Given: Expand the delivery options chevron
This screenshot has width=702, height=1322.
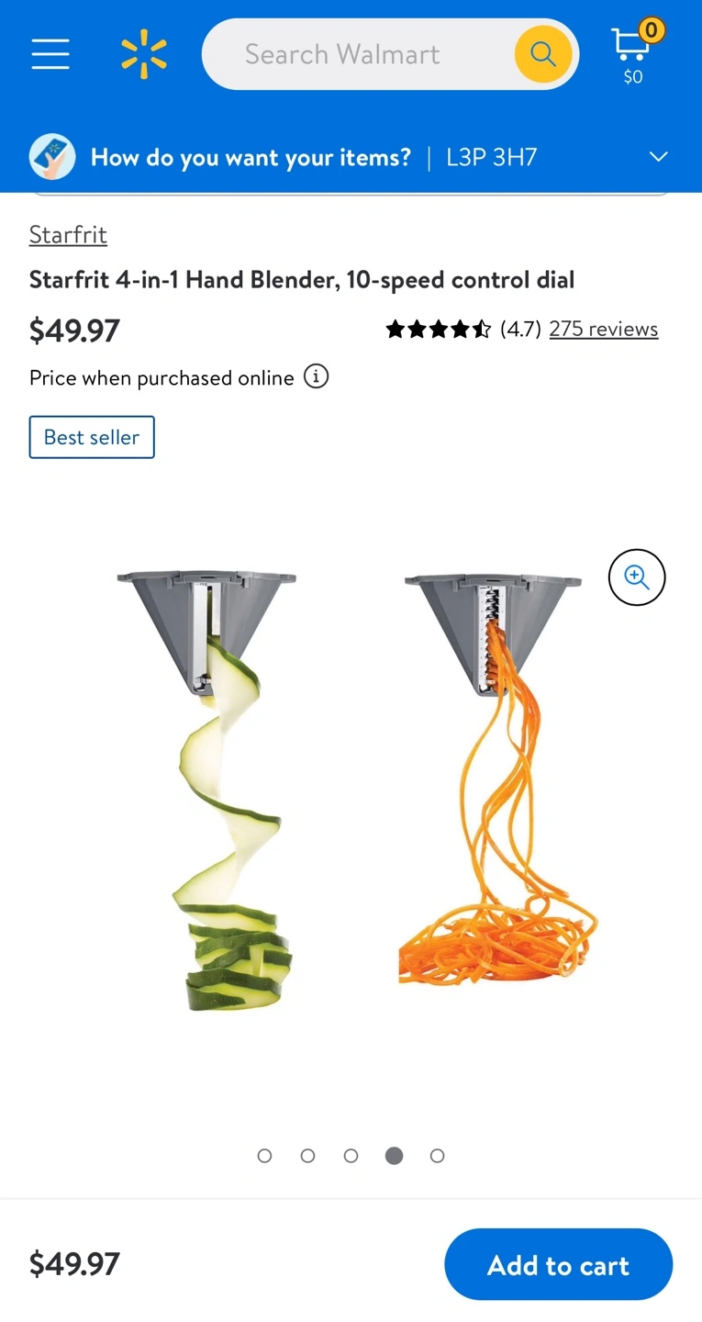Looking at the screenshot, I should [658, 157].
